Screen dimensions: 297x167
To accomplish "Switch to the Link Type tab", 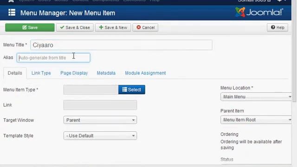I will 41,73.
